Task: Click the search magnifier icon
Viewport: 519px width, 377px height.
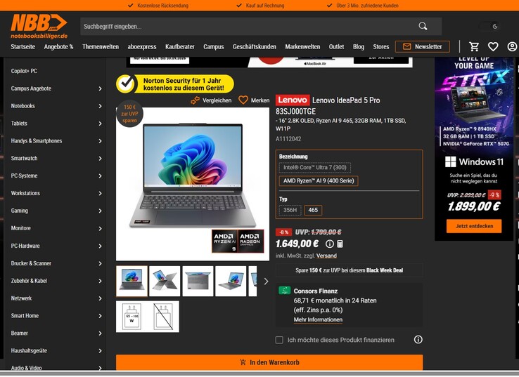Action: tap(423, 26)
